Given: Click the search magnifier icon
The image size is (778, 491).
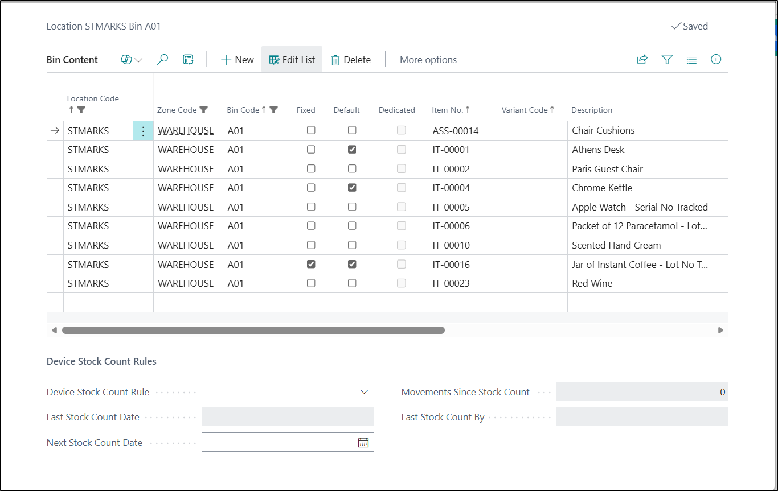Looking at the screenshot, I should coord(162,60).
